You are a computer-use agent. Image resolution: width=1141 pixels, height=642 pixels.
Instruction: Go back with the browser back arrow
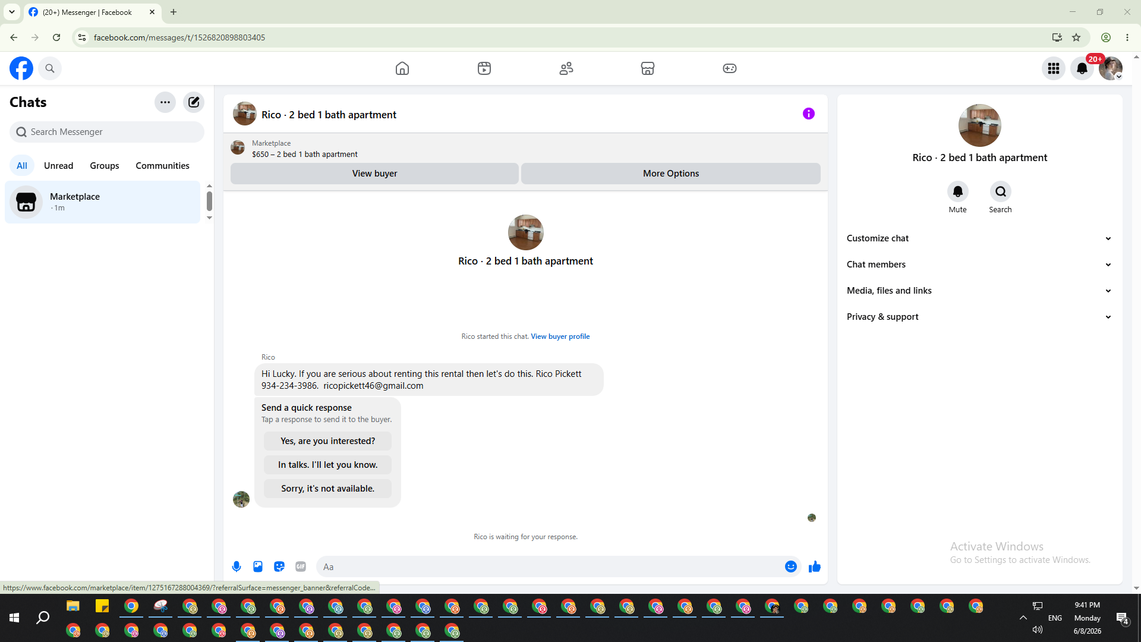pos(14,37)
